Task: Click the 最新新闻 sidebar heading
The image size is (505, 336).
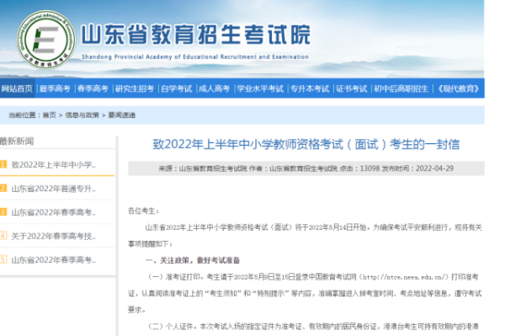Action: tap(17, 141)
